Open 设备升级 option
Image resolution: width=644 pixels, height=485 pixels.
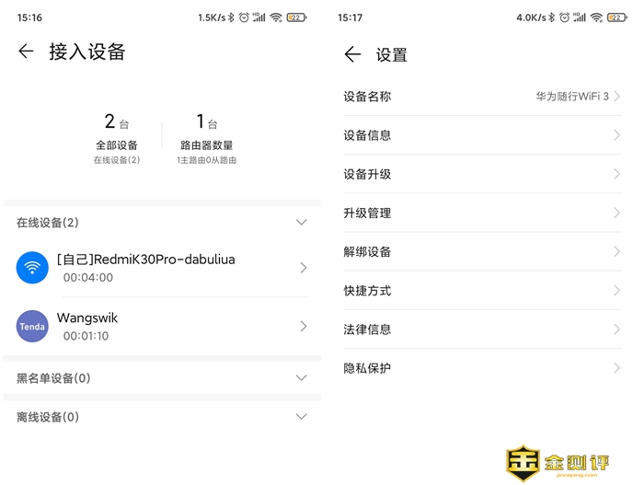(x=481, y=174)
